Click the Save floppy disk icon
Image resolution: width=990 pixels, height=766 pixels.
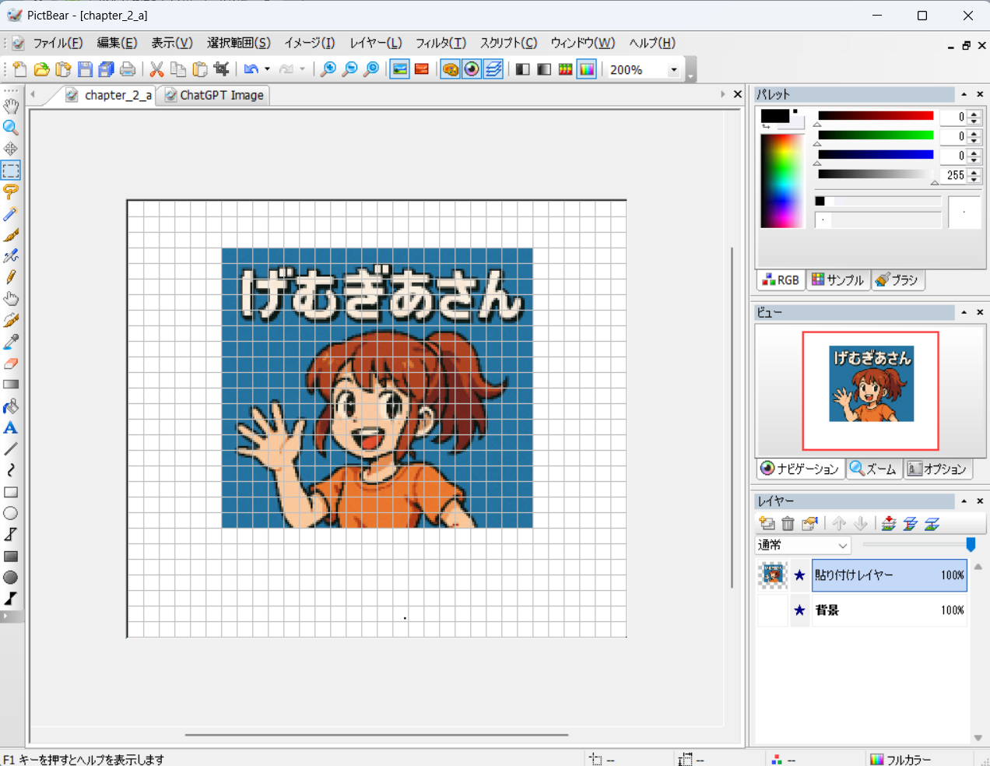click(85, 69)
